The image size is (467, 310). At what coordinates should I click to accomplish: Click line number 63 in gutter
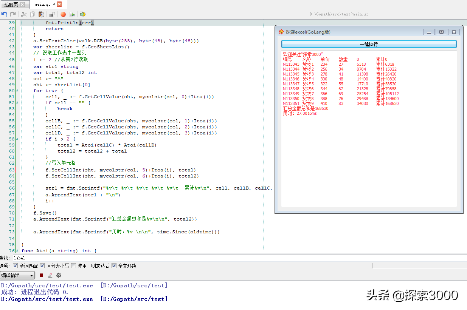click(11, 170)
